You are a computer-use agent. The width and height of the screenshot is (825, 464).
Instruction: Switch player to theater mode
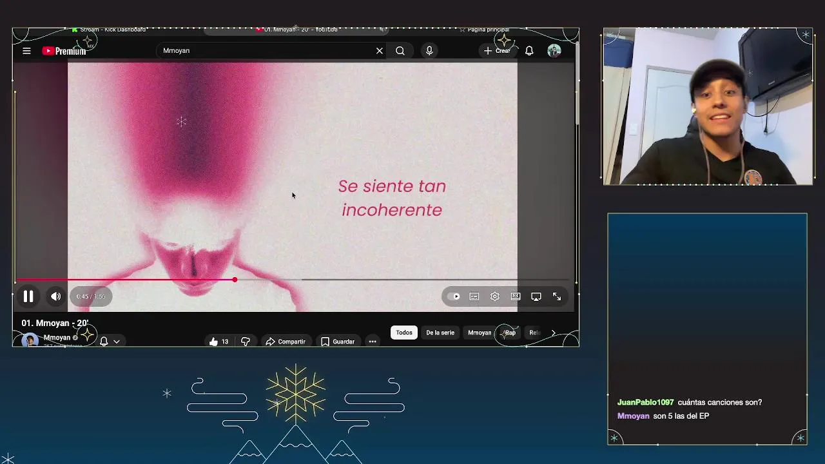516,296
